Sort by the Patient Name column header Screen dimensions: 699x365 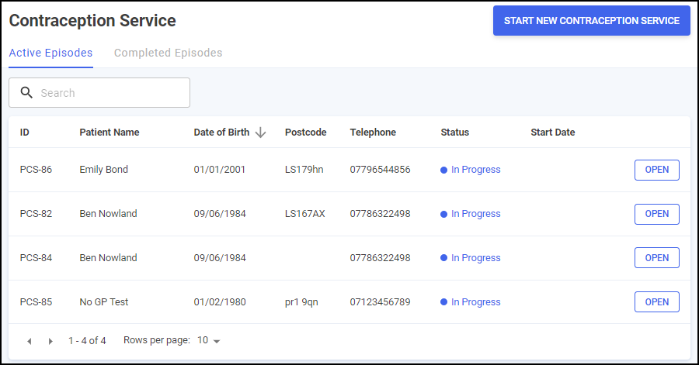click(110, 133)
